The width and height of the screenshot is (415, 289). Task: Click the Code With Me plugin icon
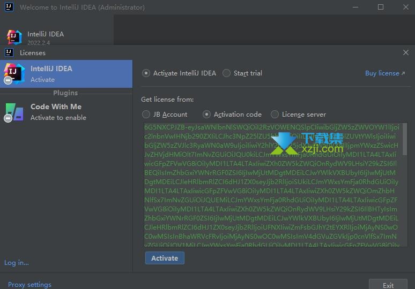tap(14, 112)
